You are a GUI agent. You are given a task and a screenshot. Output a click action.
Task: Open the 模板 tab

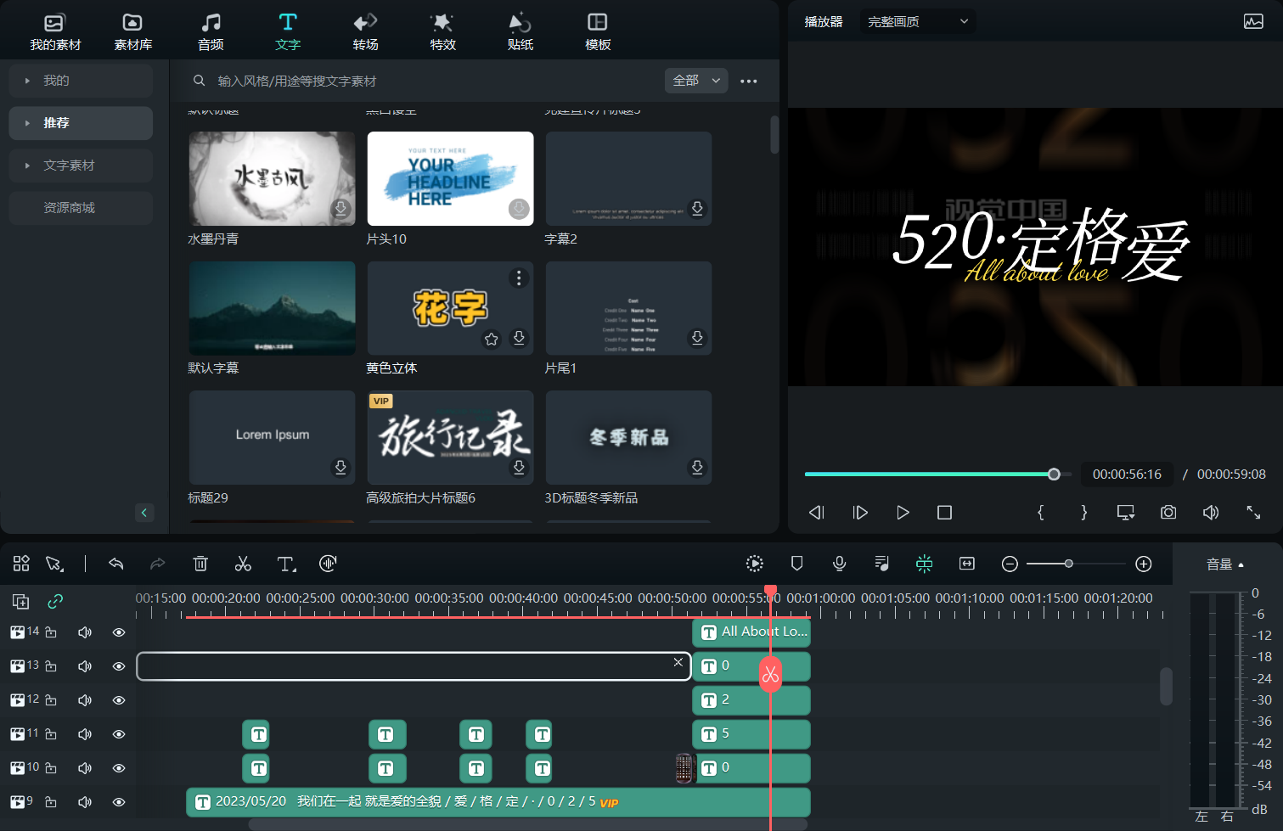(597, 31)
